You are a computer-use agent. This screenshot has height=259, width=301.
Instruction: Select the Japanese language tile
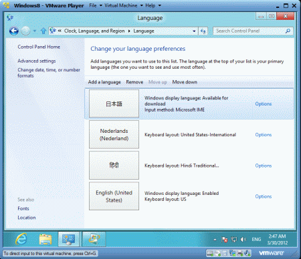[x=114, y=103]
